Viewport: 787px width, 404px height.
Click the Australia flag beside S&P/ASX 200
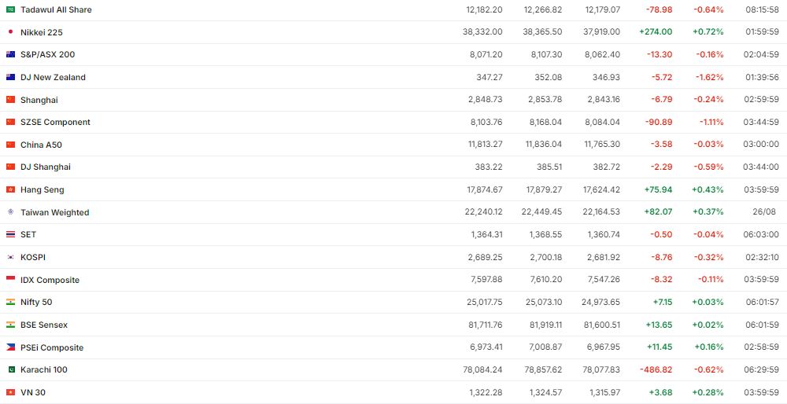pos(10,54)
